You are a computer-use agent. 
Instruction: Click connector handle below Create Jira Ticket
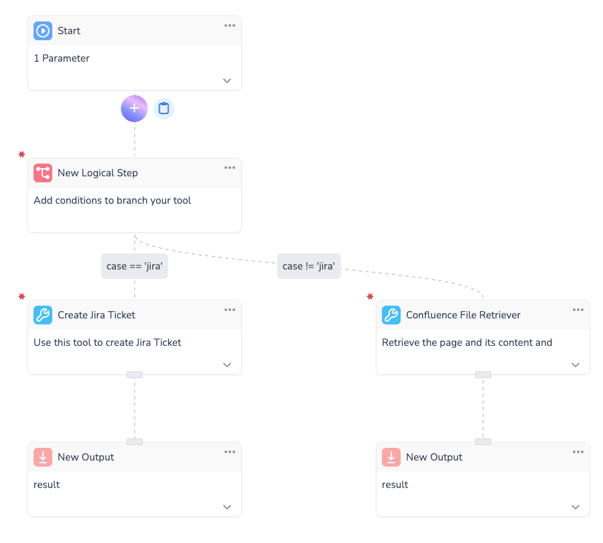click(135, 375)
